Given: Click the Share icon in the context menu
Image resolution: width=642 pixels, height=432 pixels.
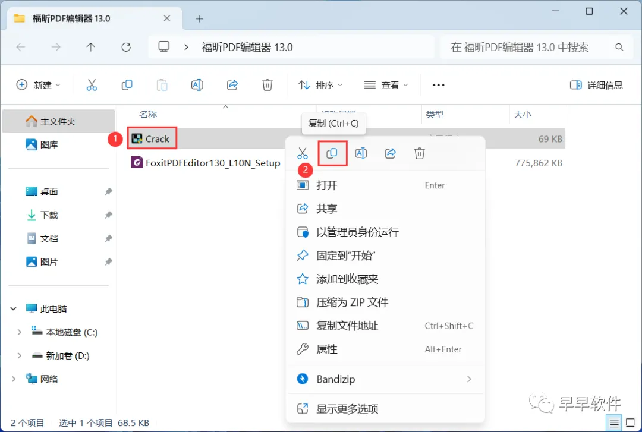Looking at the screenshot, I should pyautogui.click(x=391, y=153).
